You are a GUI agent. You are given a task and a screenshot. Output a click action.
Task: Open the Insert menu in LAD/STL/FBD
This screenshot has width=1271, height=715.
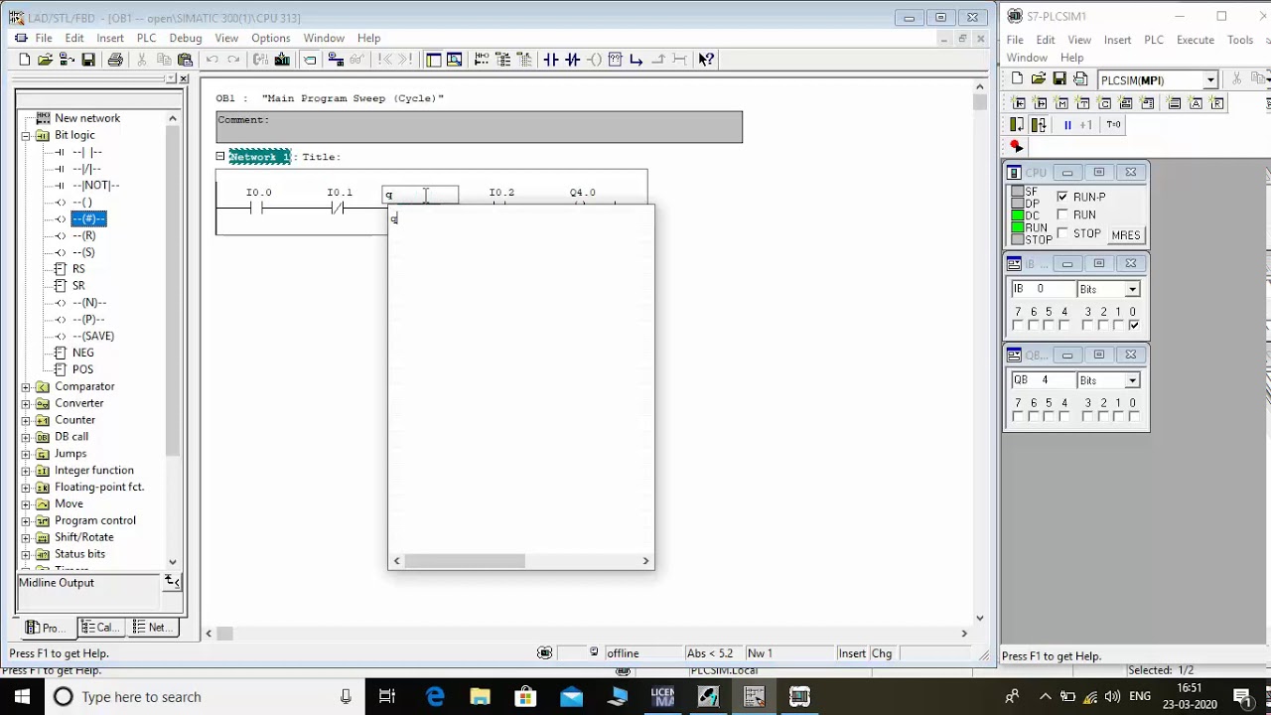coord(110,38)
